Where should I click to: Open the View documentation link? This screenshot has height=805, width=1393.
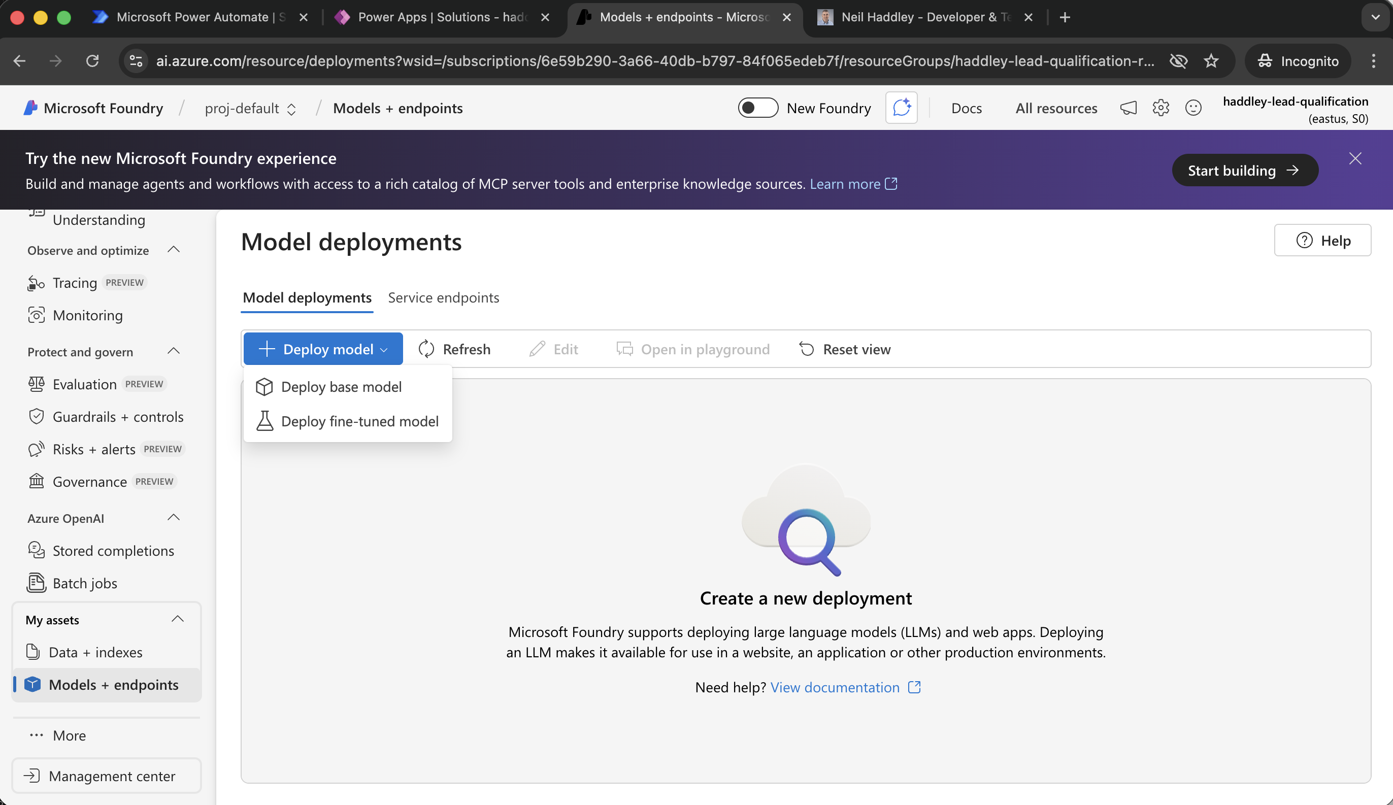835,687
